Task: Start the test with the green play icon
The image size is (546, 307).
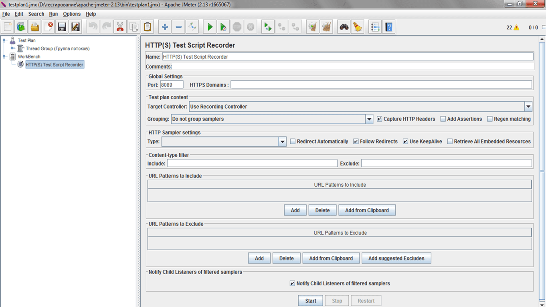Action: tap(209, 27)
